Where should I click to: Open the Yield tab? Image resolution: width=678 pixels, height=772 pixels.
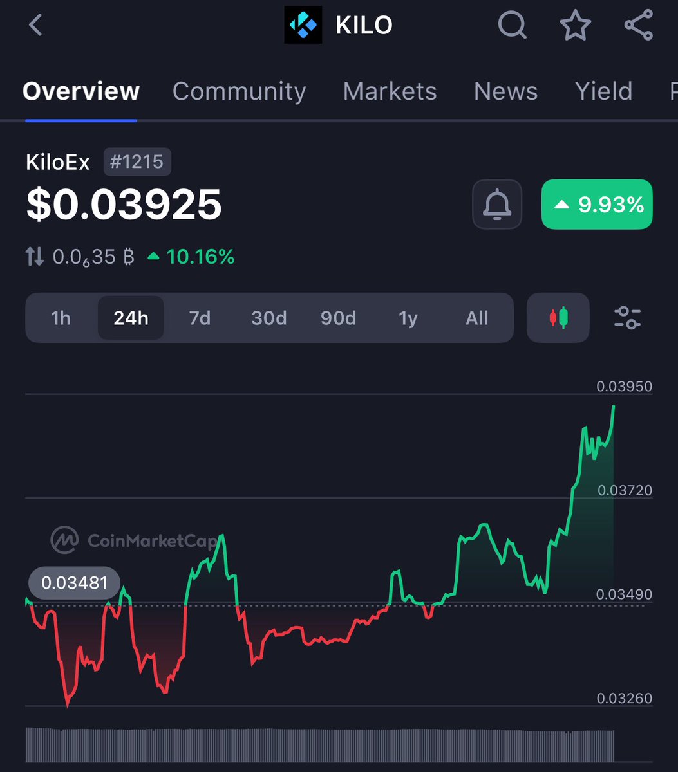(x=603, y=91)
